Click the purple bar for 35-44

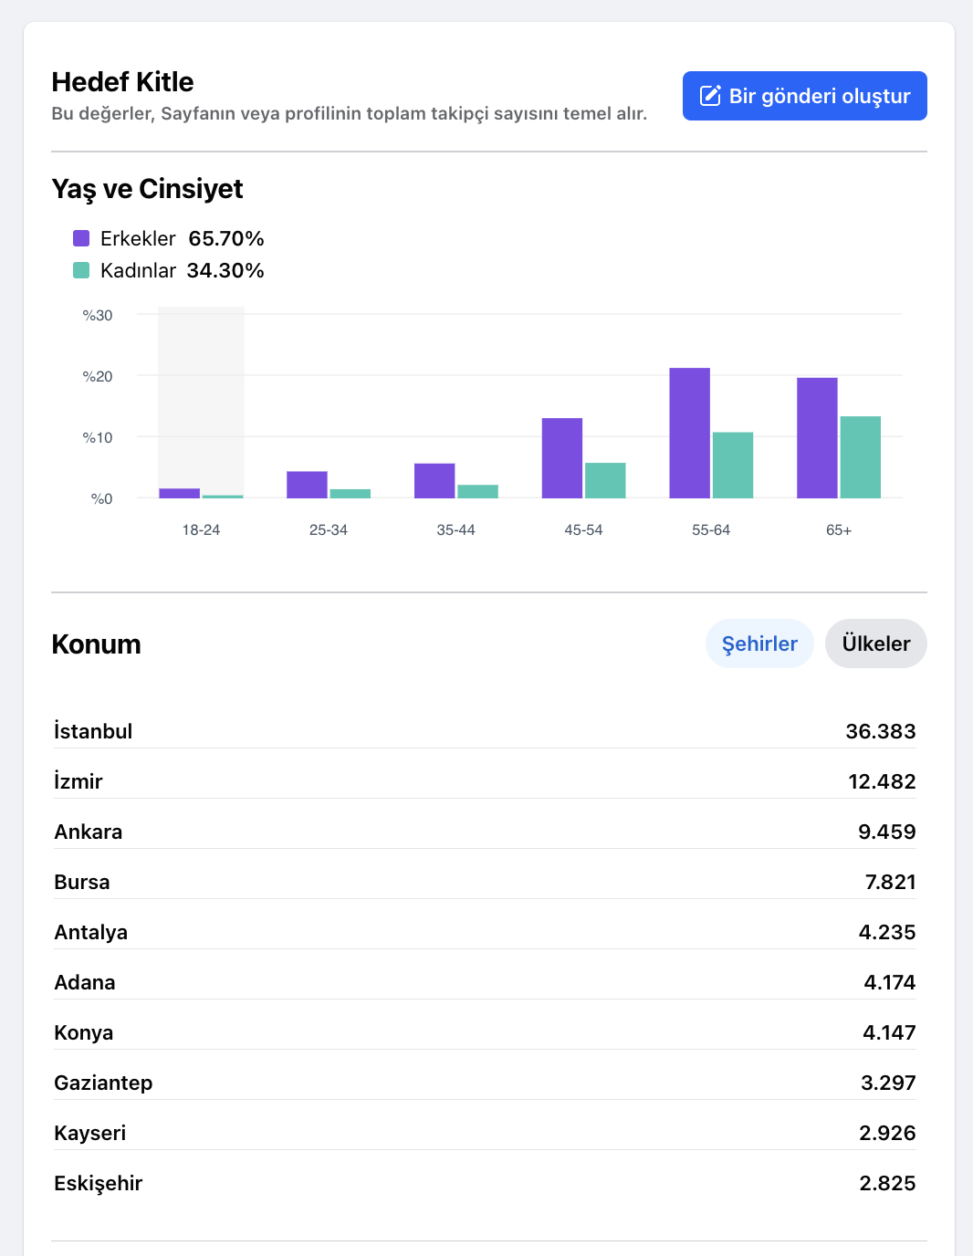(434, 481)
